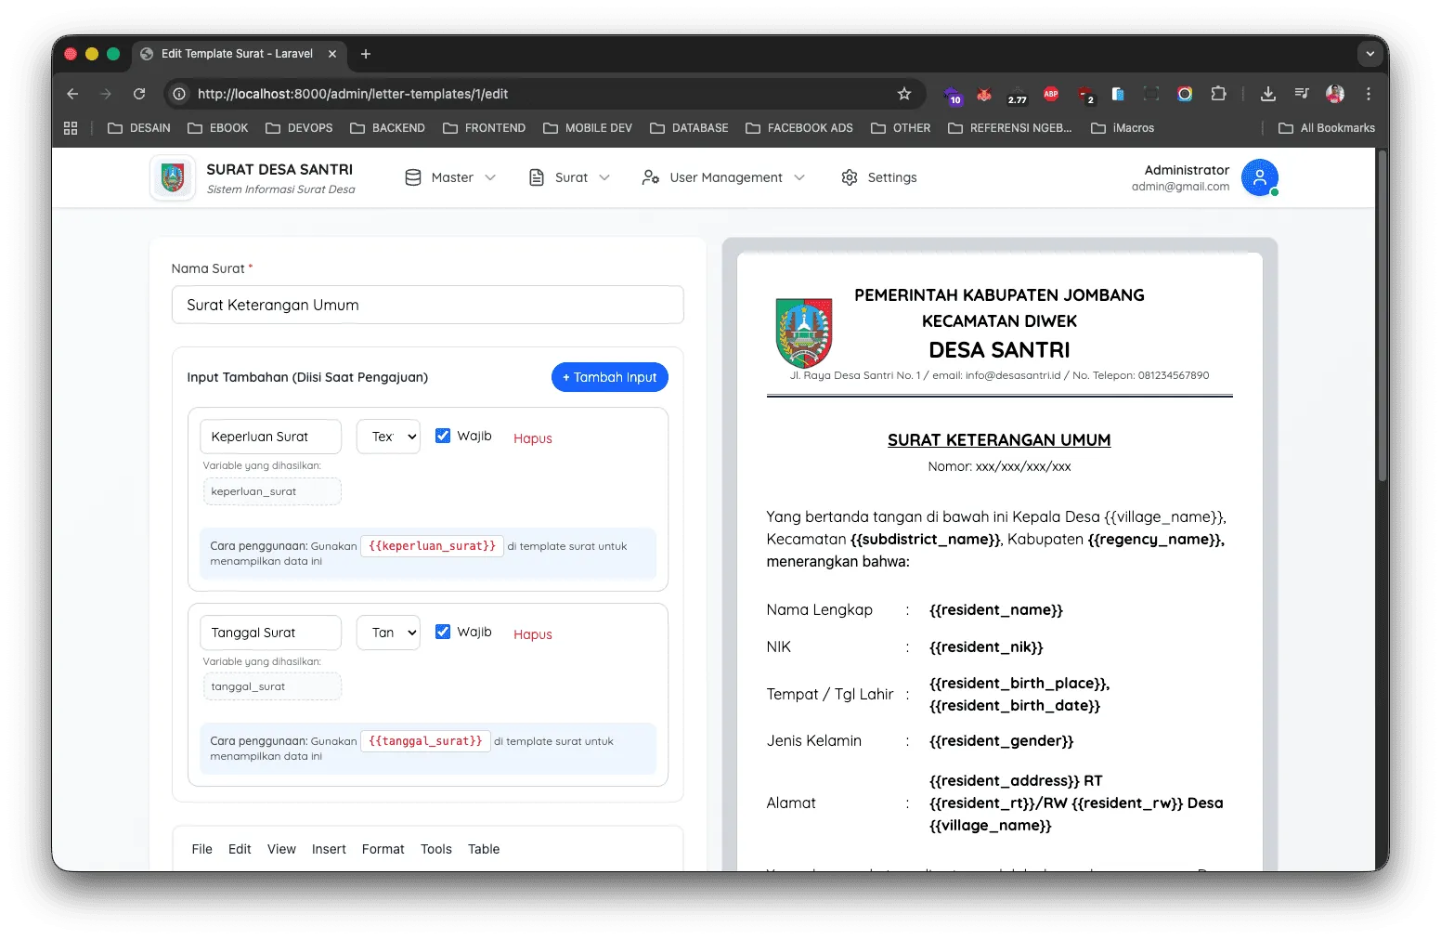This screenshot has width=1441, height=940.
Task: Open a new browser tab
Action: (x=366, y=54)
